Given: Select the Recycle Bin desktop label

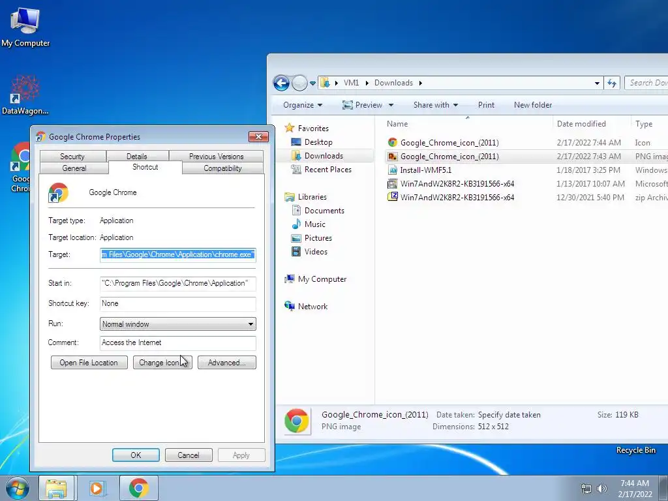Looking at the screenshot, I should pyautogui.click(x=635, y=450).
